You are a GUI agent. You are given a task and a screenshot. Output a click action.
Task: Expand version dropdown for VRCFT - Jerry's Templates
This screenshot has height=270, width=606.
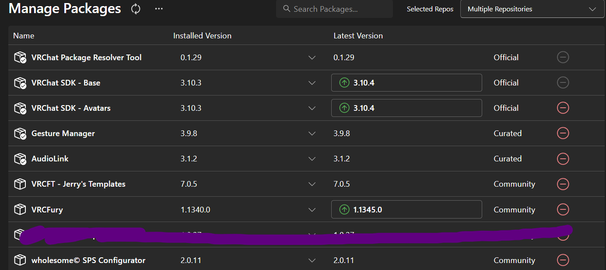pyautogui.click(x=312, y=184)
